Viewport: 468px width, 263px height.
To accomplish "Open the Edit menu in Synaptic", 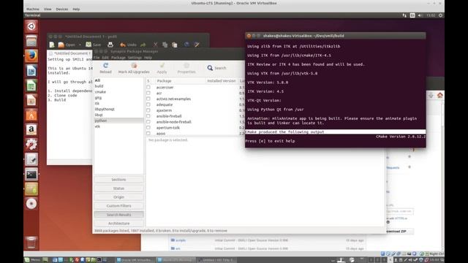I will click(105, 58).
